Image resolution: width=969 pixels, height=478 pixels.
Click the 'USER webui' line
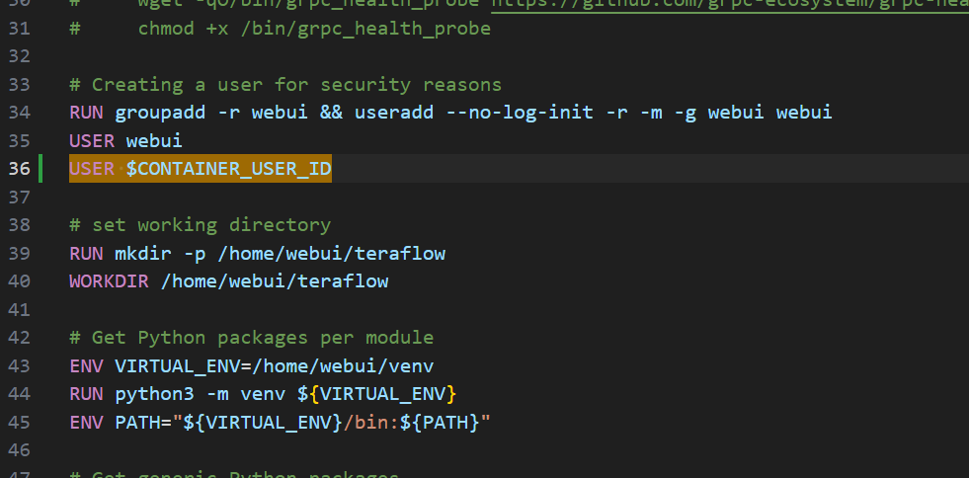click(125, 141)
